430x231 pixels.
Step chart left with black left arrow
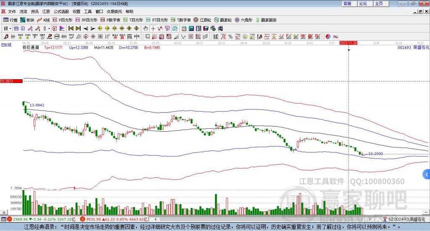86,29
